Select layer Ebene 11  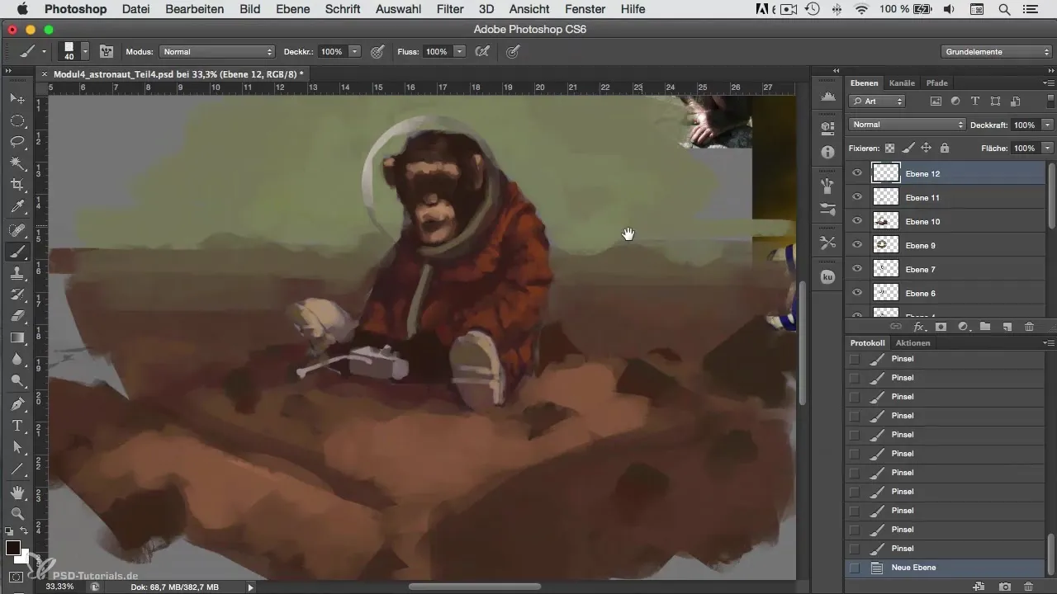point(946,197)
